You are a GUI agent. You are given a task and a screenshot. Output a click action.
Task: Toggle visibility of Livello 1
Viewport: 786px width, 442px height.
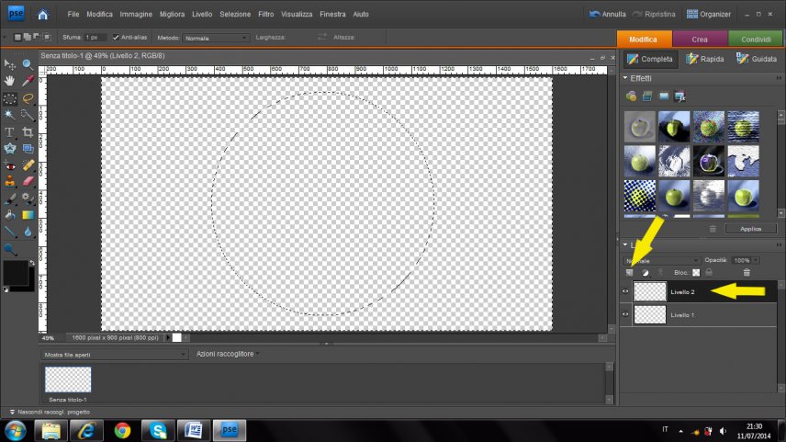point(625,314)
